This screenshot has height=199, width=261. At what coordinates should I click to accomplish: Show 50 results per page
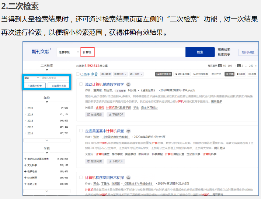tap(225, 66)
